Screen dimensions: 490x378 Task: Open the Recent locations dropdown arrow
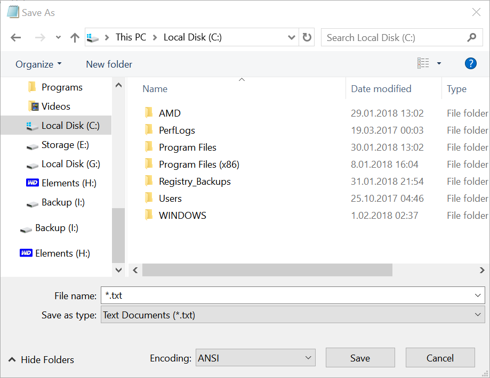(x=58, y=38)
